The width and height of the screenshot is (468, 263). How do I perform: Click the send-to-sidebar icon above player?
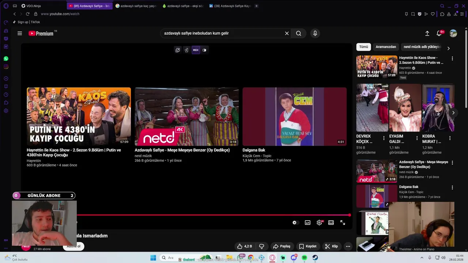coord(186,50)
